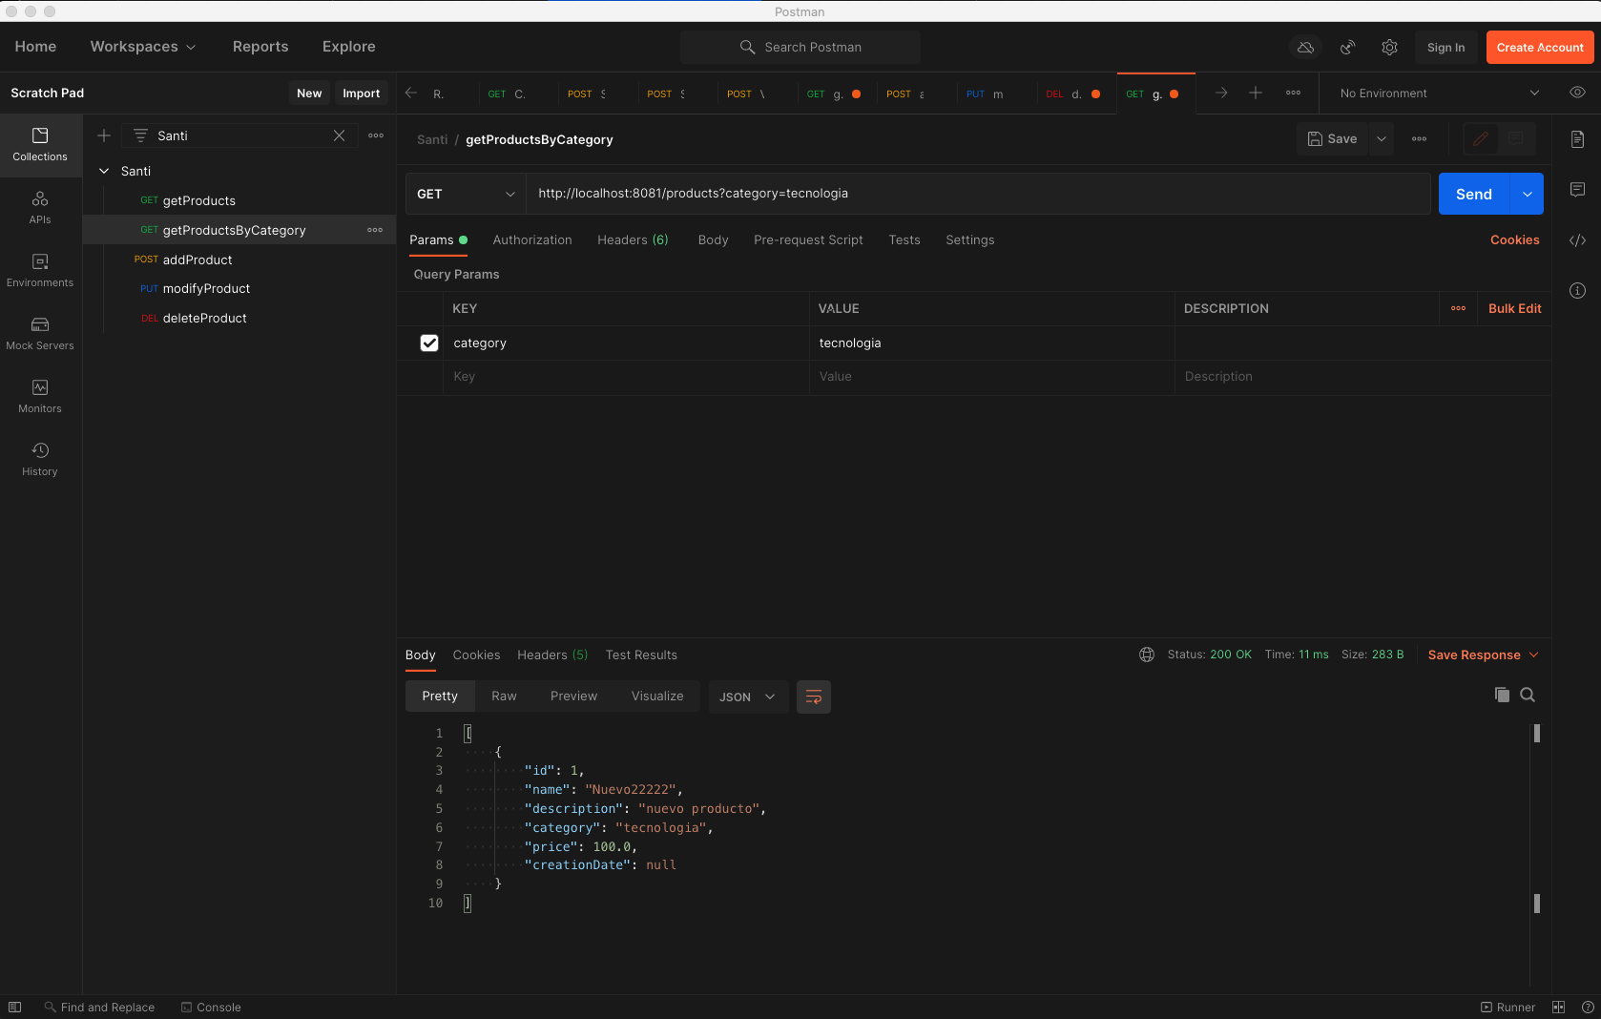This screenshot has height=1019, width=1601.
Task: Search the response with magnifier icon
Action: tap(1528, 696)
